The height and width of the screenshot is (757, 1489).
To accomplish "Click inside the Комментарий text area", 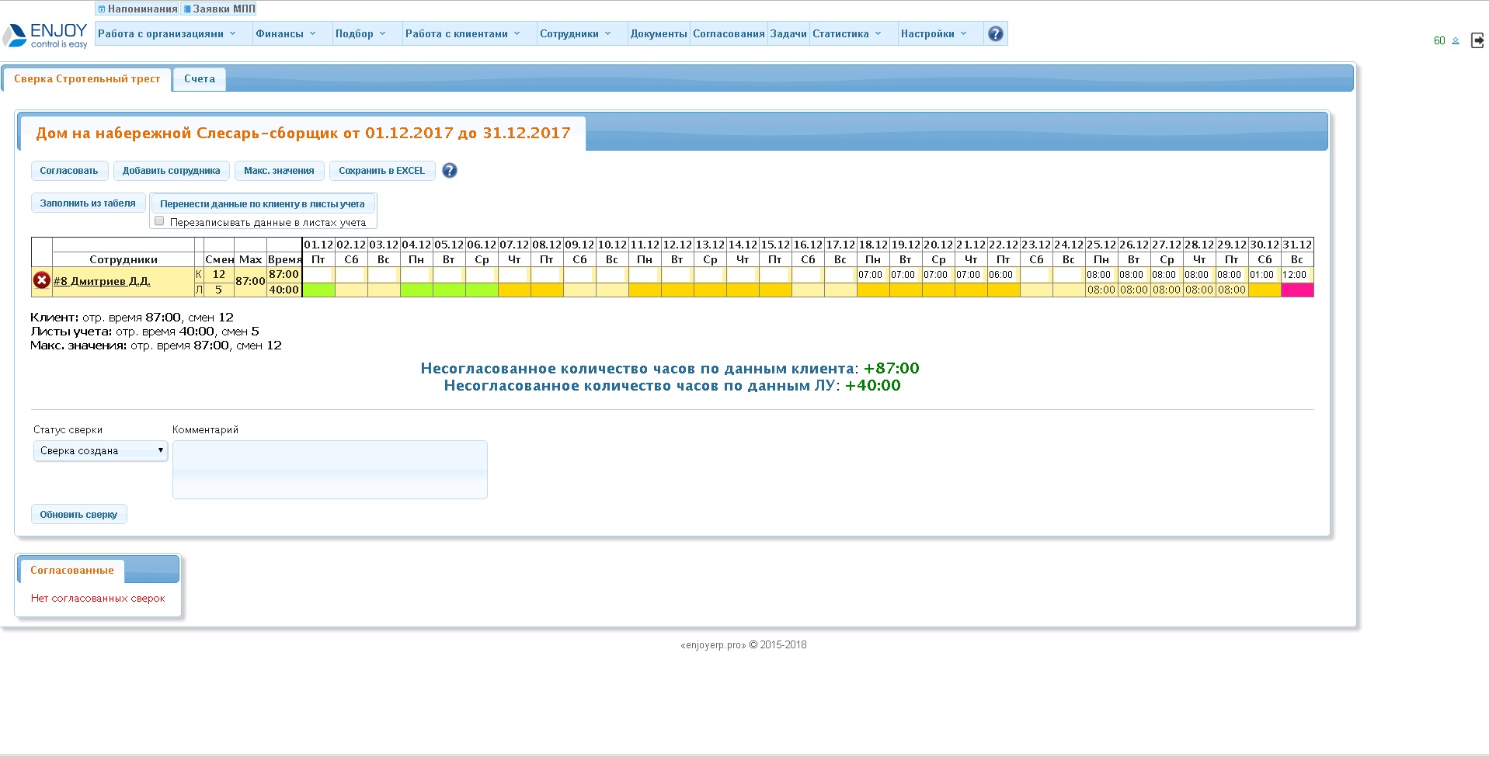I will point(330,470).
